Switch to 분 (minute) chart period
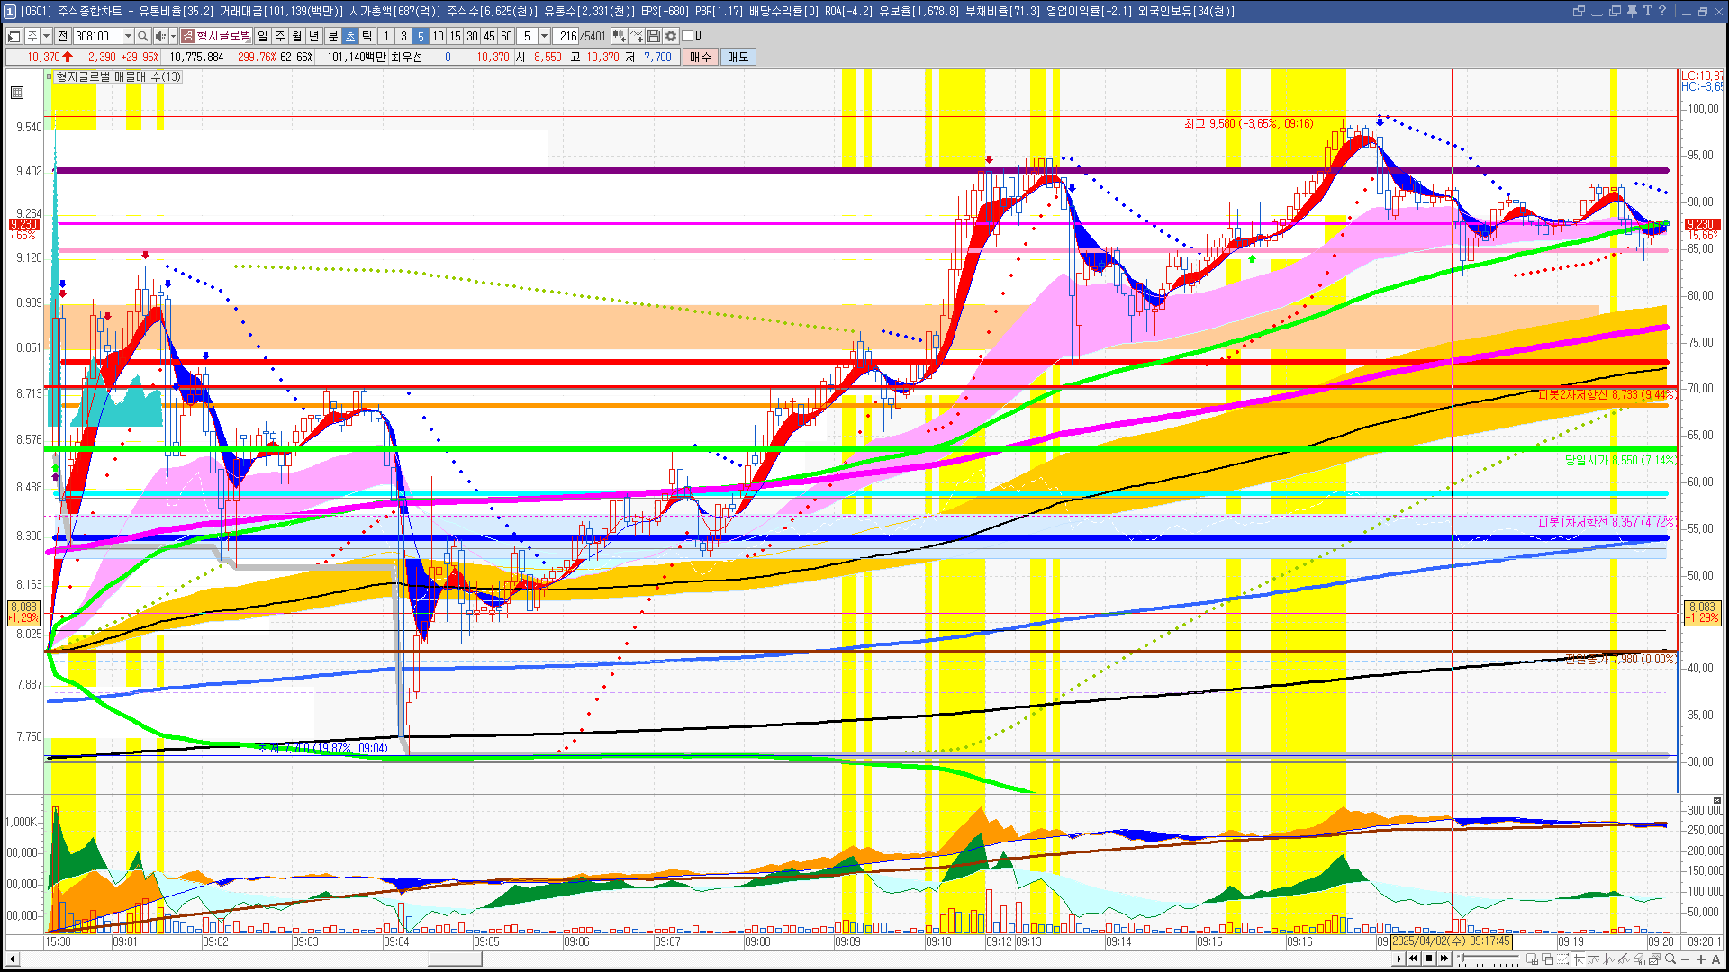Viewport: 1729px width, 972px height. (x=332, y=36)
